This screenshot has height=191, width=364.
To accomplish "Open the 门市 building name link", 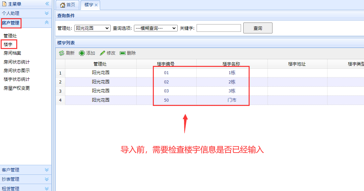I will pos(232,100).
